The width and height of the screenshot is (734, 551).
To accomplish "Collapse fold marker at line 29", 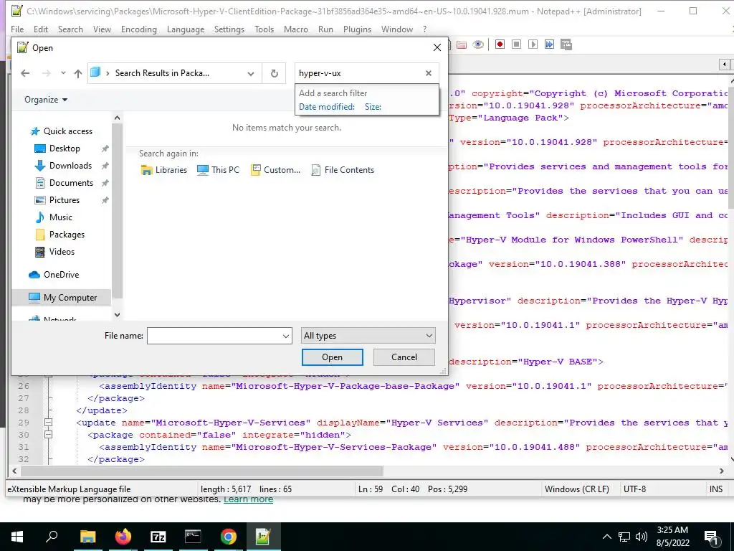I will (48, 423).
